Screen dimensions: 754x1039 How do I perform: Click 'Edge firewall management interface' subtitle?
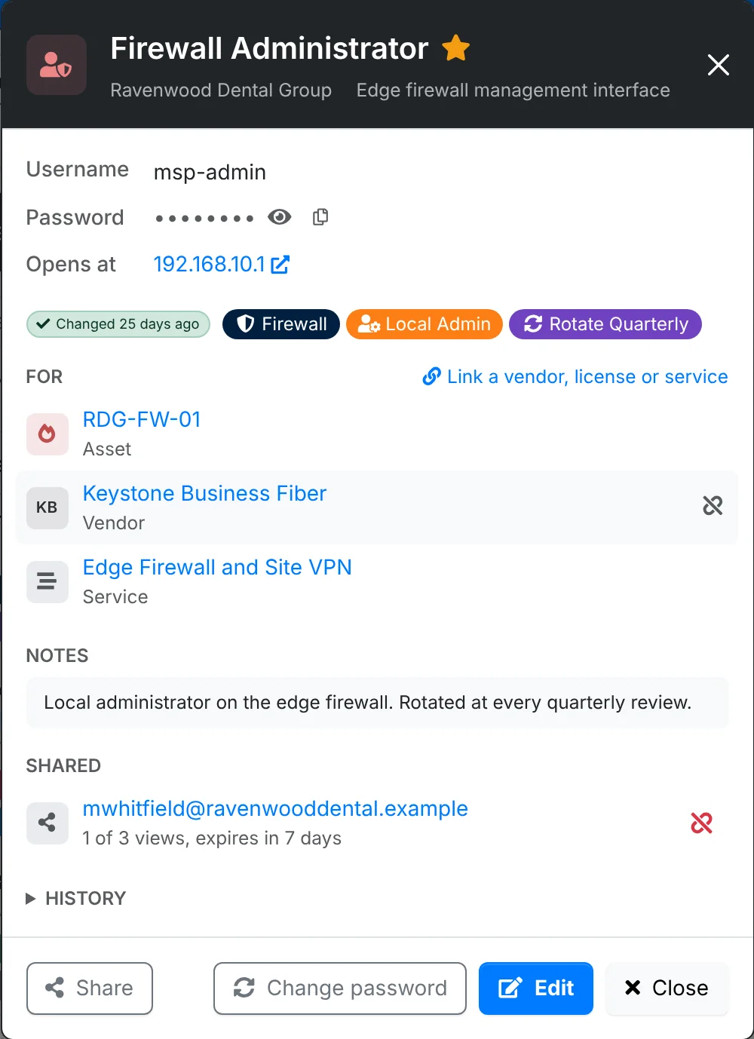(513, 90)
